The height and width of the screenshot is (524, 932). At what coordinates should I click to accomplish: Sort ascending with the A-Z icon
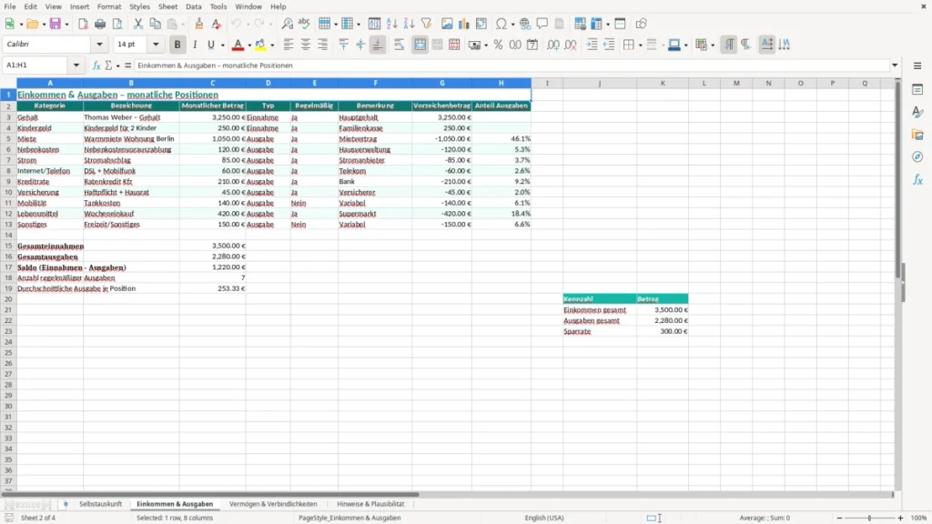(391, 24)
